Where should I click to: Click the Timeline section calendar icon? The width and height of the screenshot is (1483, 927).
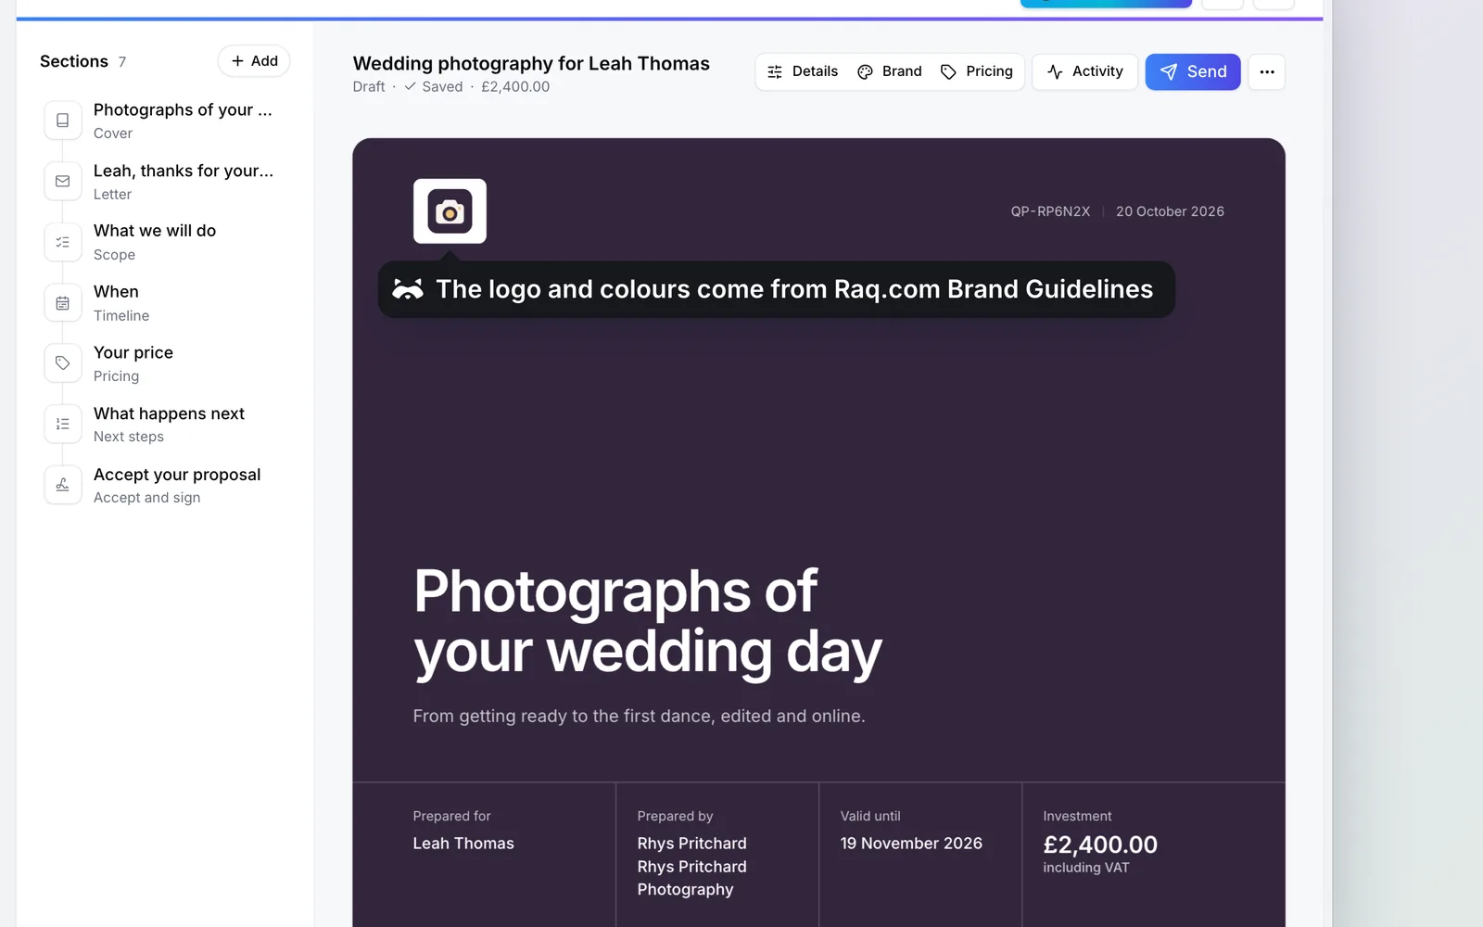point(63,303)
